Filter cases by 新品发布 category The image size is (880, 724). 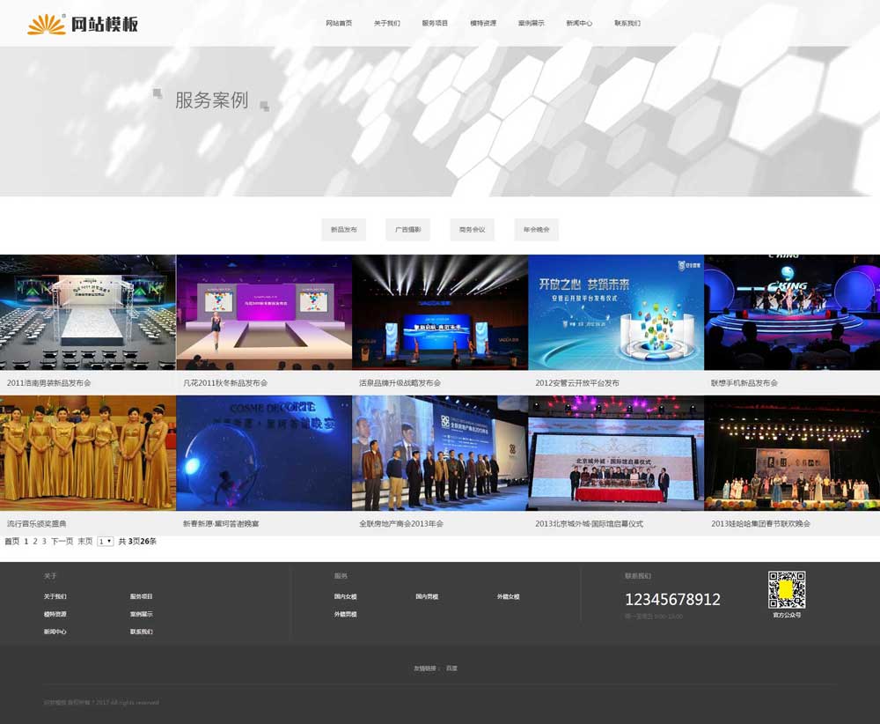(344, 230)
